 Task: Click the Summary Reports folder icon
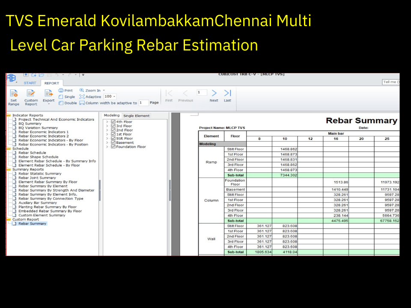pyautogui.click(x=9, y=169)
